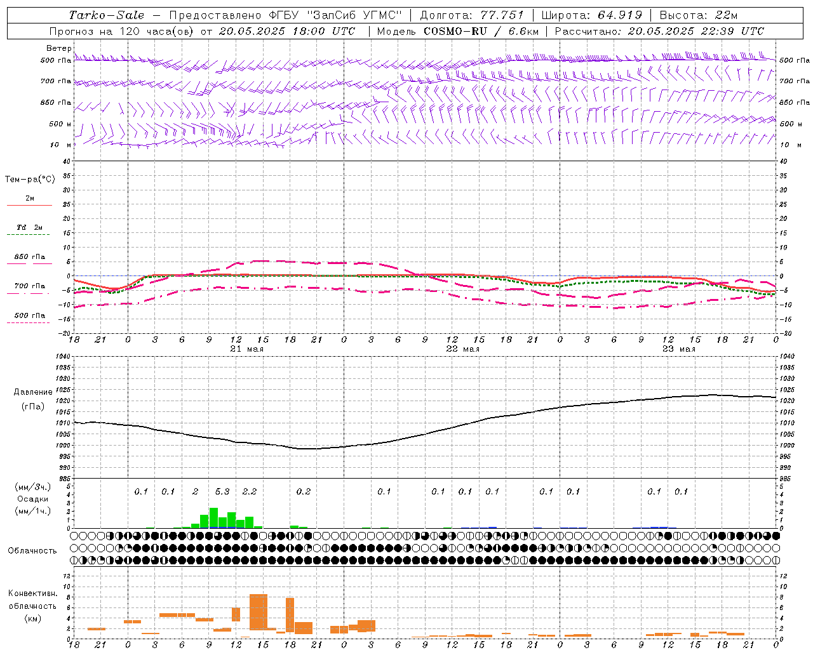Click the Рассчитано: 20.05.2025 22:39 UTC timestamp

[660, 31]
